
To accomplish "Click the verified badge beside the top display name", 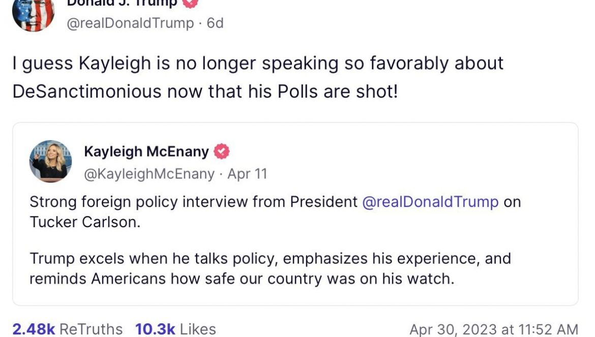I will [190, 3].
